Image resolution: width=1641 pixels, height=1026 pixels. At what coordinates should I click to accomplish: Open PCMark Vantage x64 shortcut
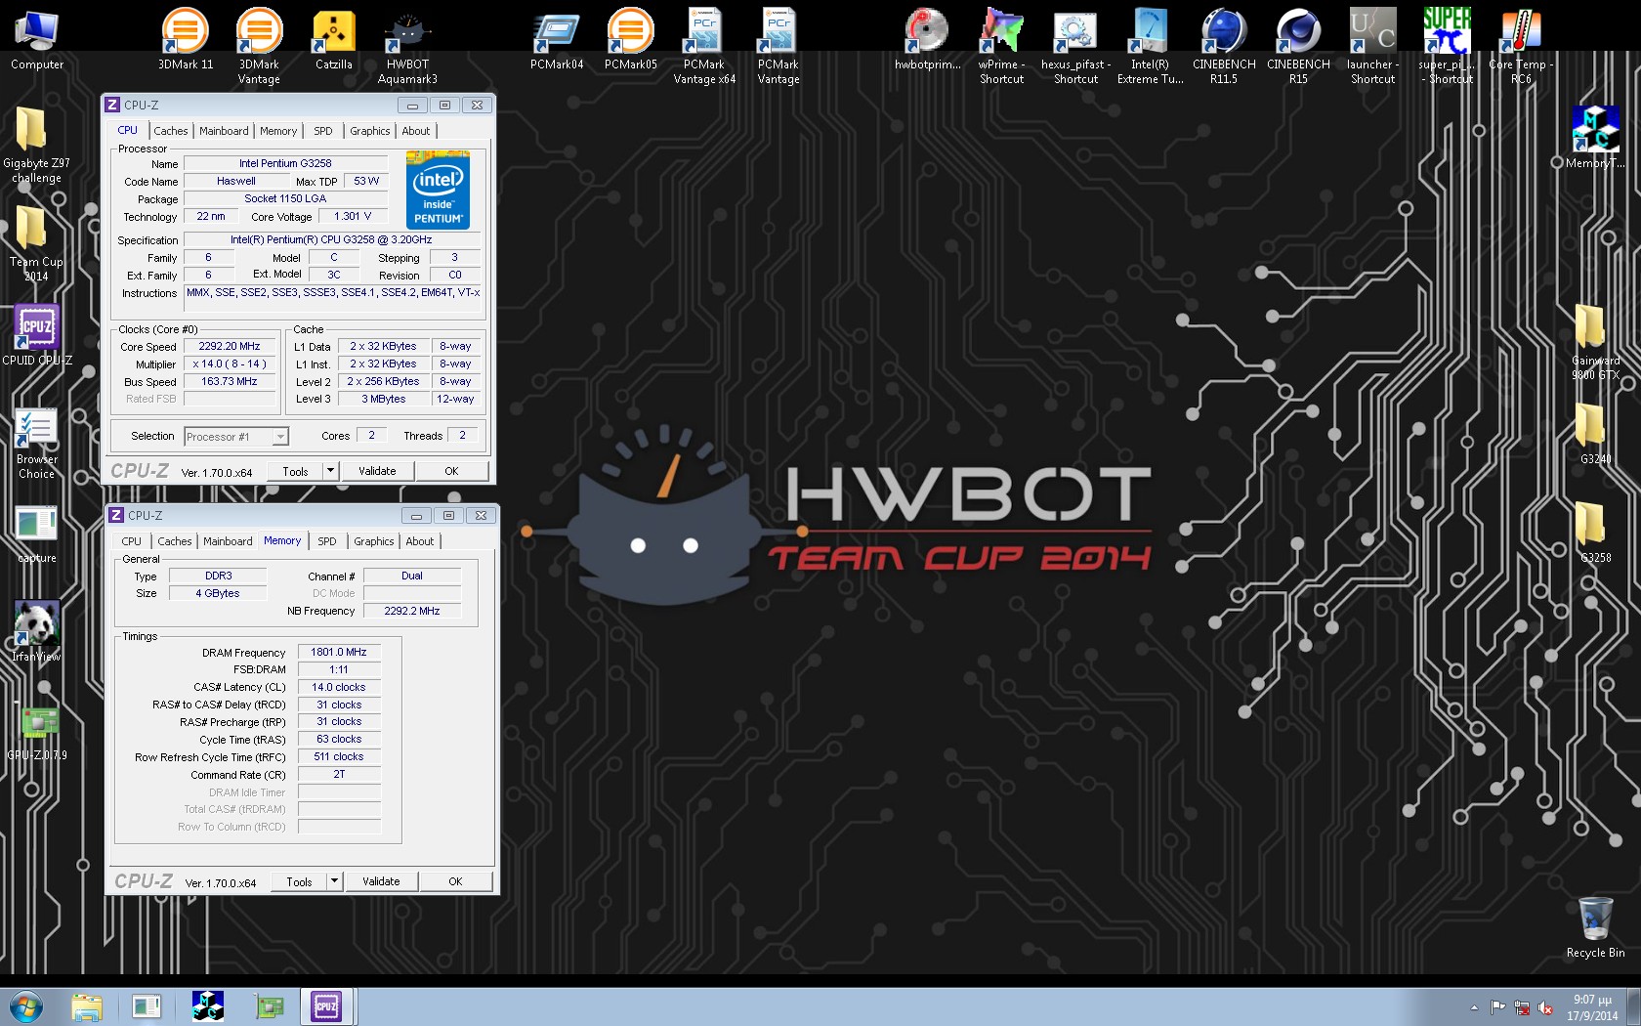coord(704,46)
